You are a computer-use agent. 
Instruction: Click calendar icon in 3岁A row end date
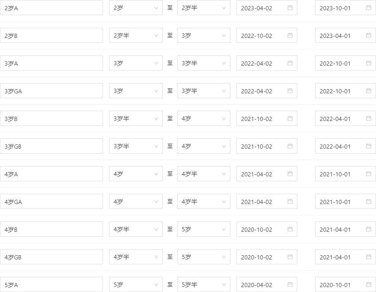369,63
